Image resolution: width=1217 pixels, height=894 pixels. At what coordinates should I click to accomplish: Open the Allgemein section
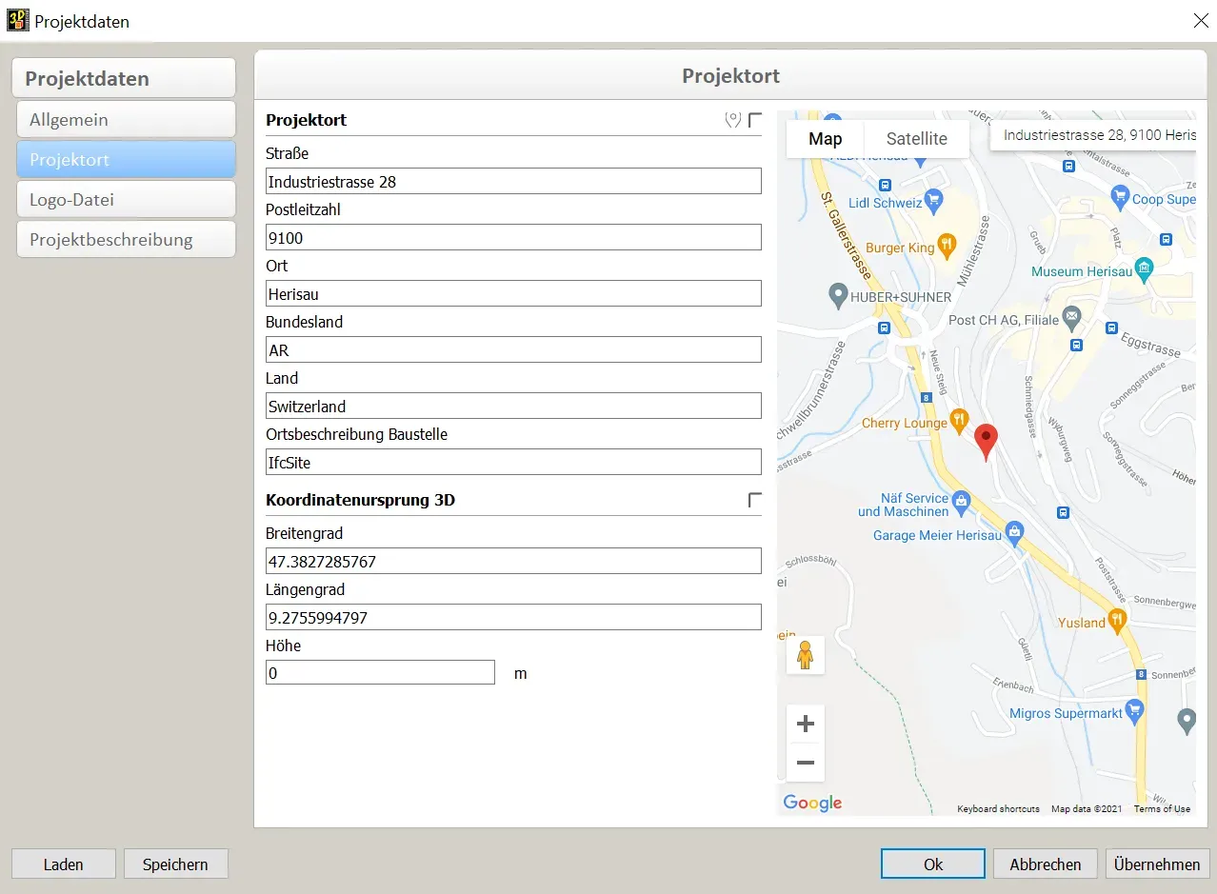pos(125,120)
